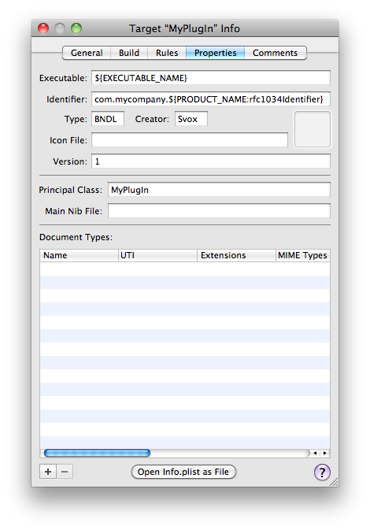The height and width of the screenshot is (530, 370).
Task: Click the Executable text field
Action: [211, 78]
